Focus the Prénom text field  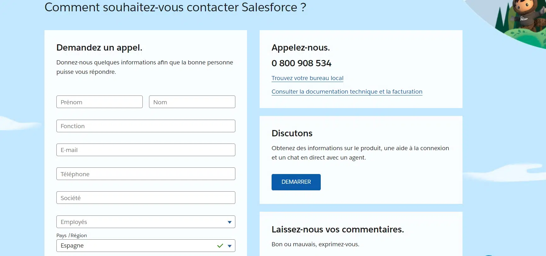point(99,102)
